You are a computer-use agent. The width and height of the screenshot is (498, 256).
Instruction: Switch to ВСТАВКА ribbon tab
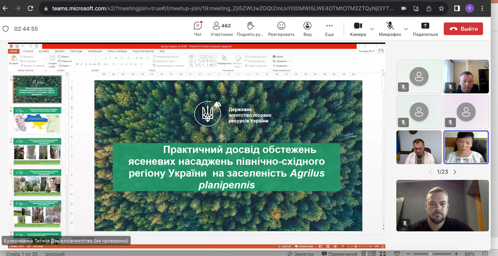tap(44, 51)
